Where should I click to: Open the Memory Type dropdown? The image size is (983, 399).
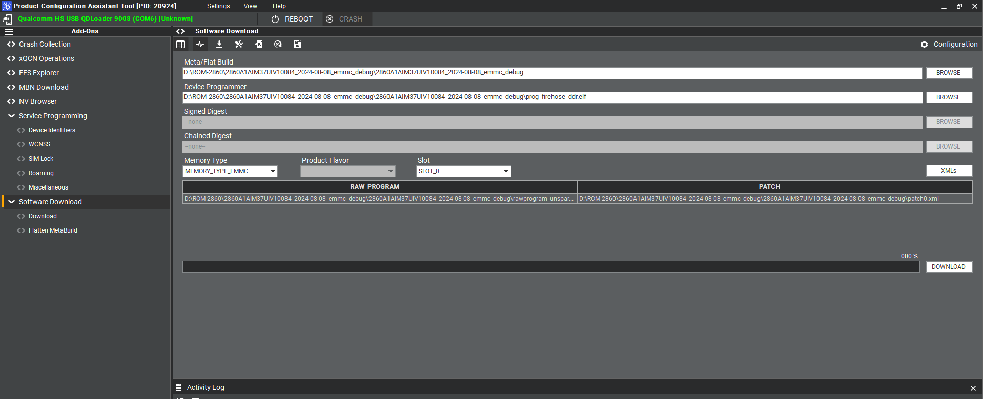click(272, 171)
